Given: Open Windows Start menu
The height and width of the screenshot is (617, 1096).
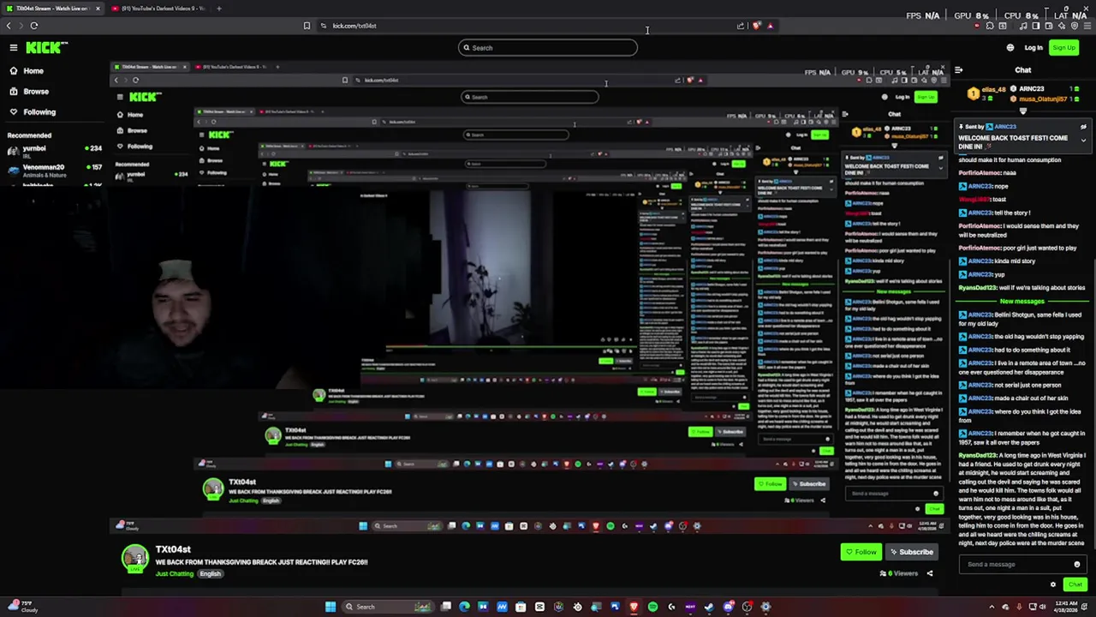Looking at the screenshot, I should (330, 608).
